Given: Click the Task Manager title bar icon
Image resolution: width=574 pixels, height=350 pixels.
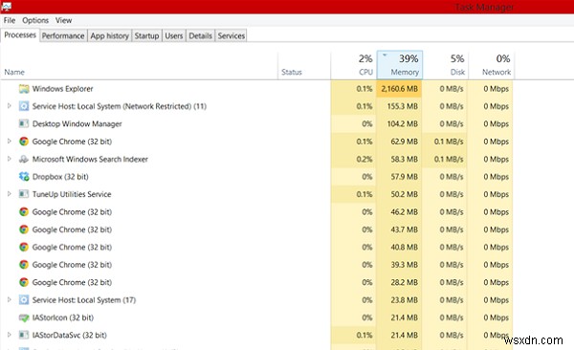Looking at the screenshot, I should pos(7,6).
